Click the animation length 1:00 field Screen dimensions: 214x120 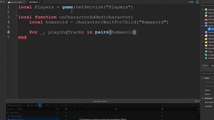click(x=56, y=105)
